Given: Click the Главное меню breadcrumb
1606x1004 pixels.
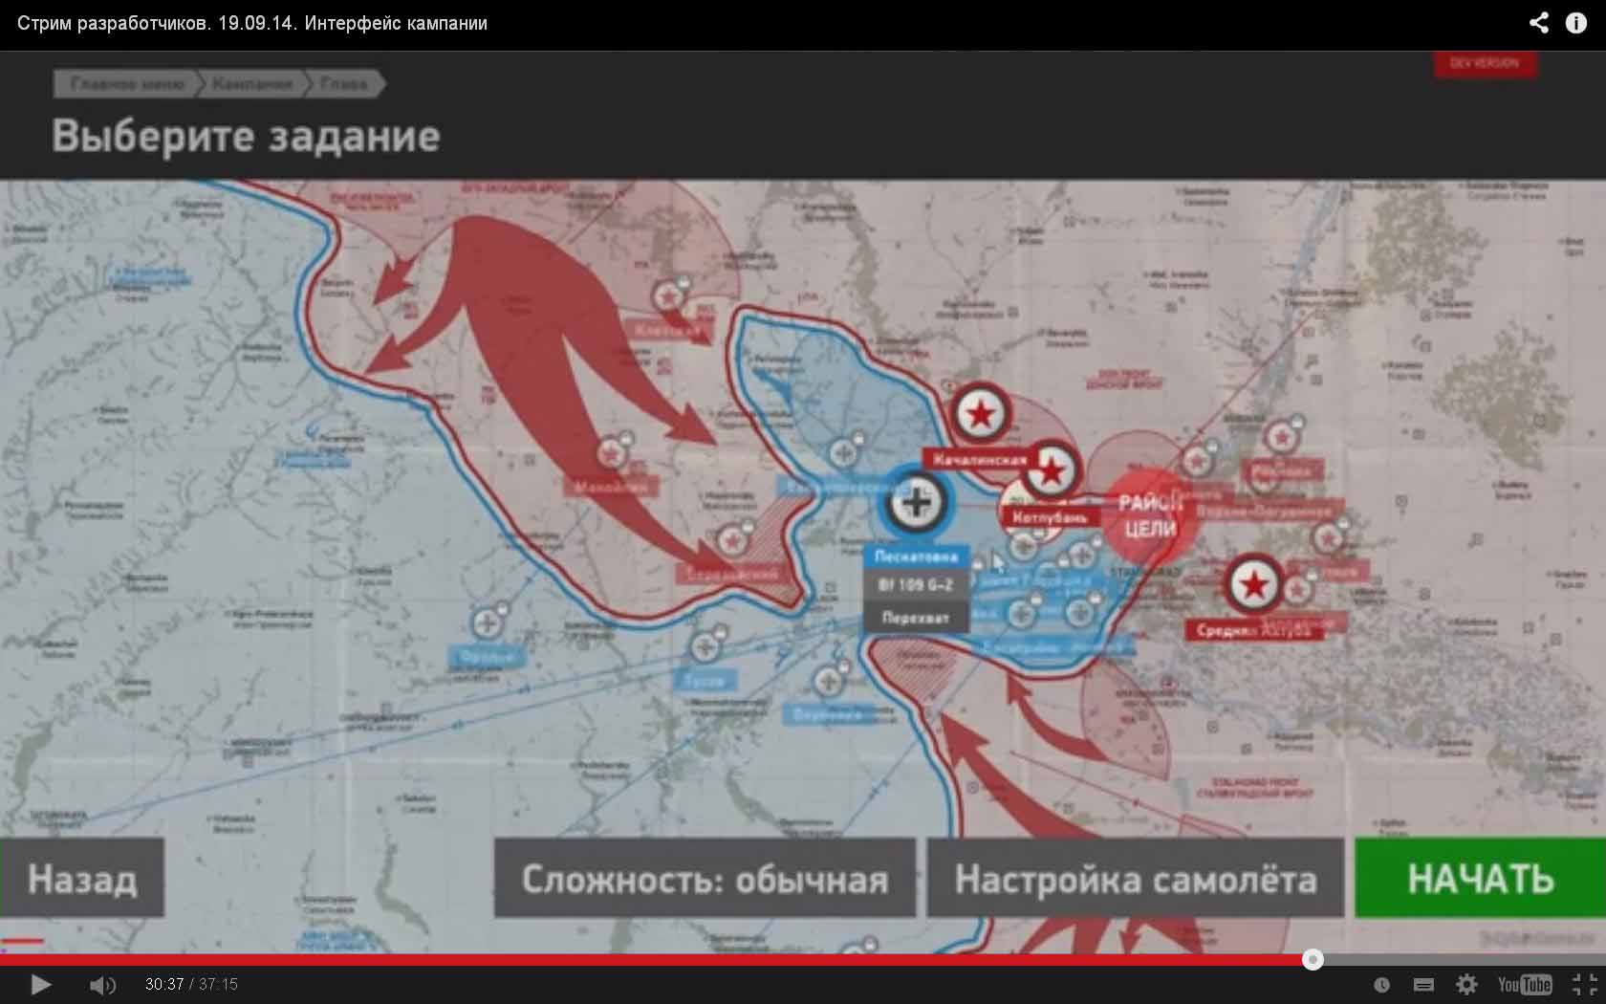Looking at the screenshot, I should click(127, 84).
